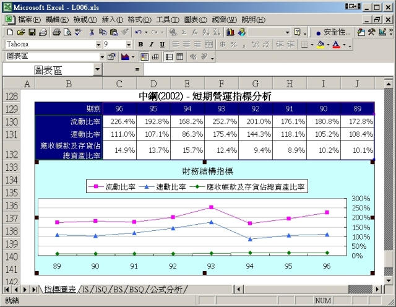Click the 安全性 security button

(333, 32)
